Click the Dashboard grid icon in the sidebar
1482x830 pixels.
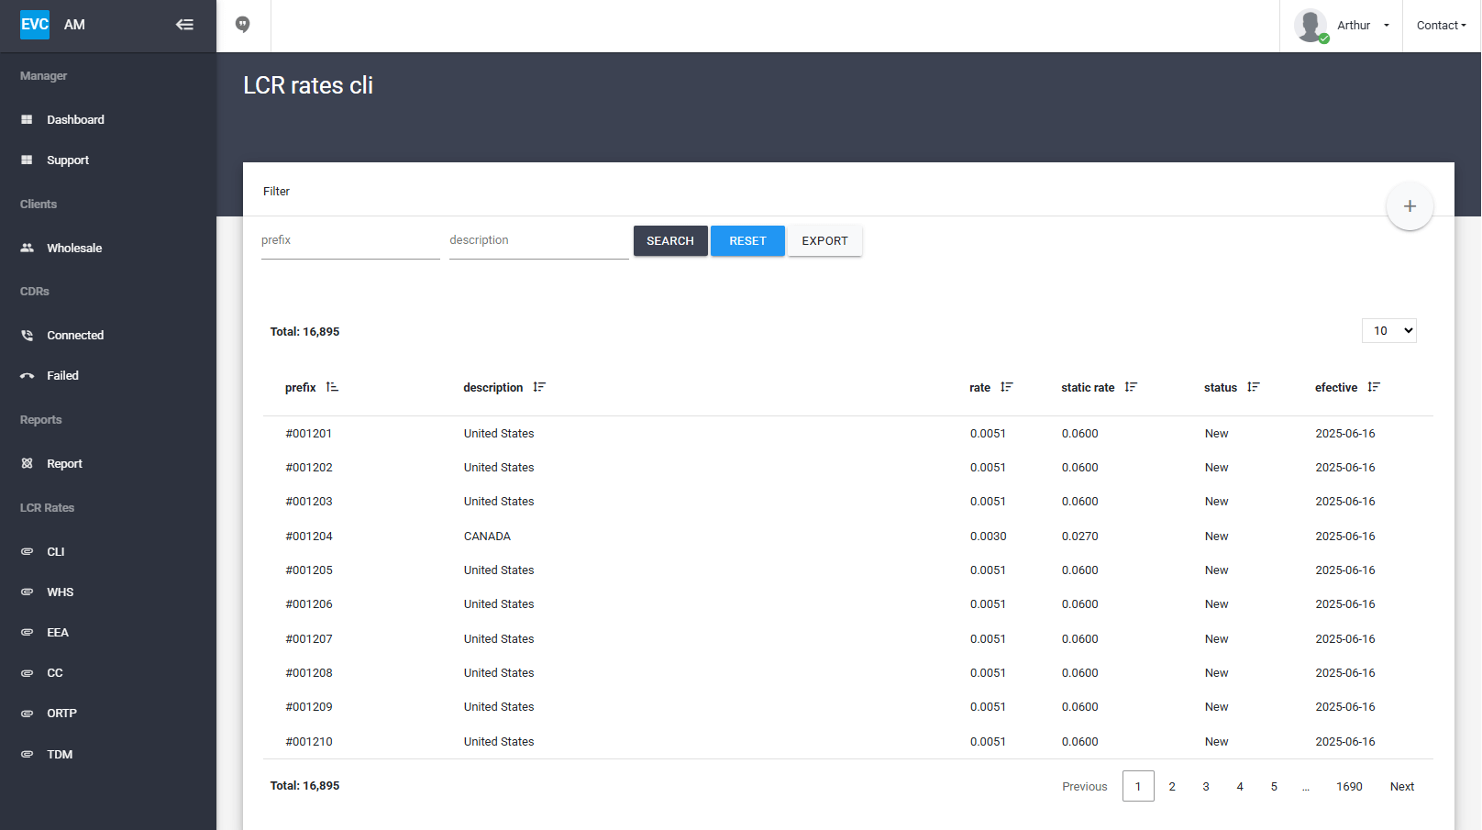click(27, 119)
